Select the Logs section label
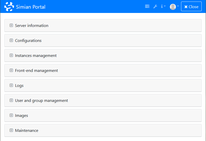This screenshot has width=206, height=141. [x=19, y=86]
